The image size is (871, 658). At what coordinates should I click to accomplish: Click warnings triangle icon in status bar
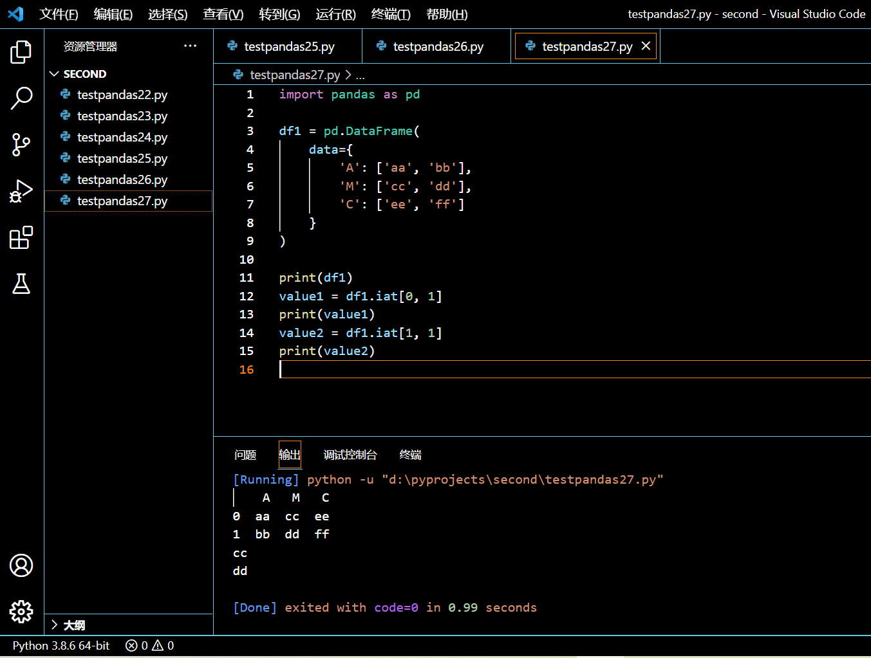(158, 645)
